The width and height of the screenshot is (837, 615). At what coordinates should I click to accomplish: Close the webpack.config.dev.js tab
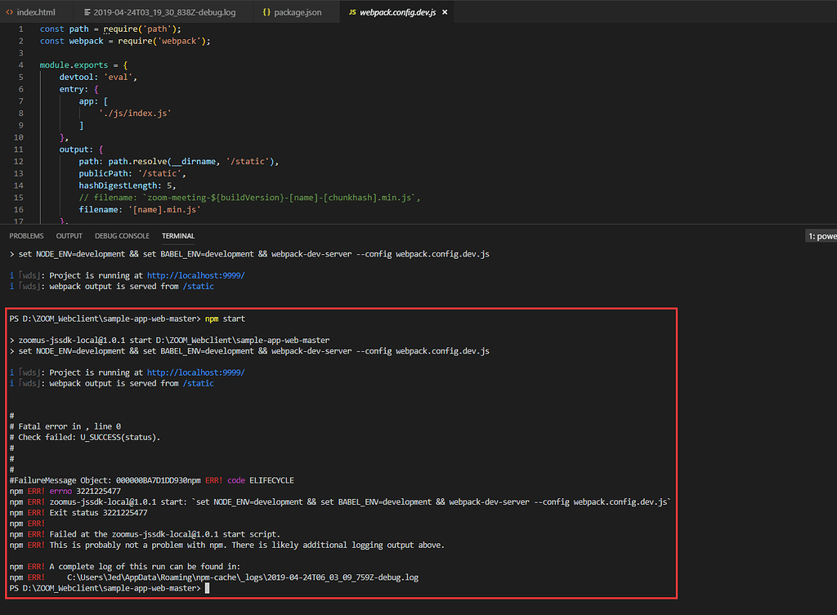(x=444, y=12)
